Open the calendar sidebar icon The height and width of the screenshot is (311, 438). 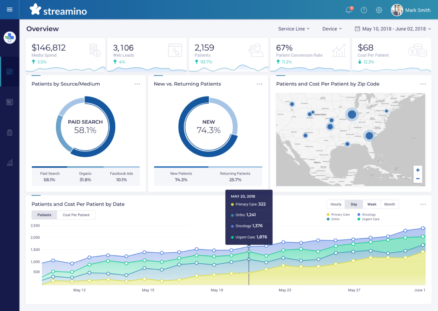pyautogui.click(x=10, y=102)
